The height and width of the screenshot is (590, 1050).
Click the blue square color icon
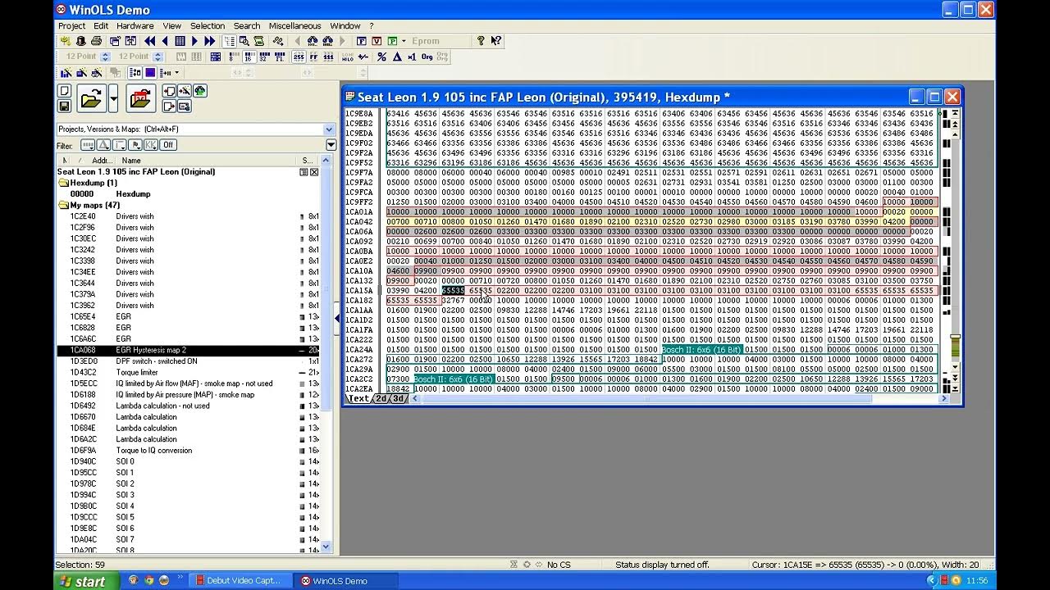[x=150, y=73]
